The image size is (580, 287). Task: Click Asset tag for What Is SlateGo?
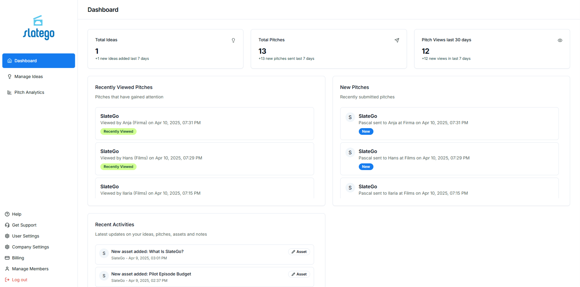point(299,252)
